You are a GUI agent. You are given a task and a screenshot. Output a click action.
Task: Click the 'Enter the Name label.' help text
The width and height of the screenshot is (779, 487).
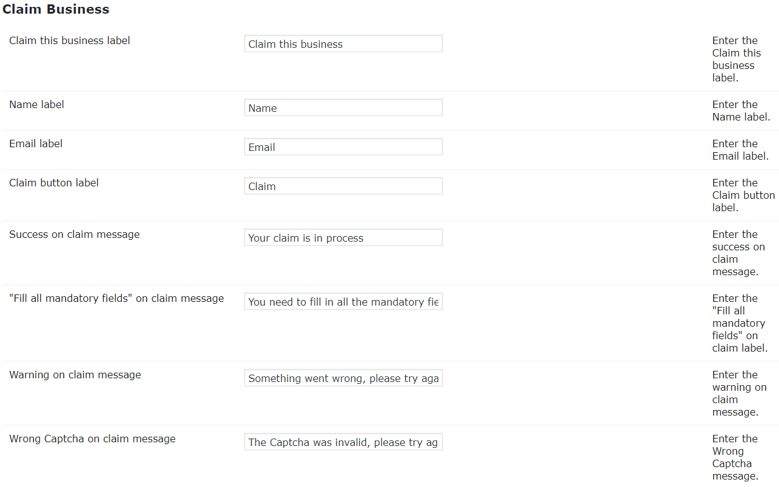click(741, 111)
